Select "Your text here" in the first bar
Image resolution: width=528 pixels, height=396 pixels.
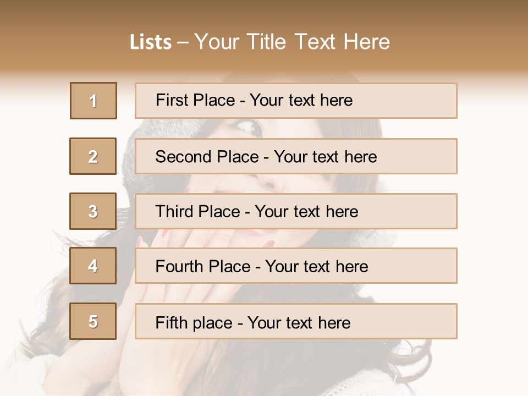click(x=301, y=100)
